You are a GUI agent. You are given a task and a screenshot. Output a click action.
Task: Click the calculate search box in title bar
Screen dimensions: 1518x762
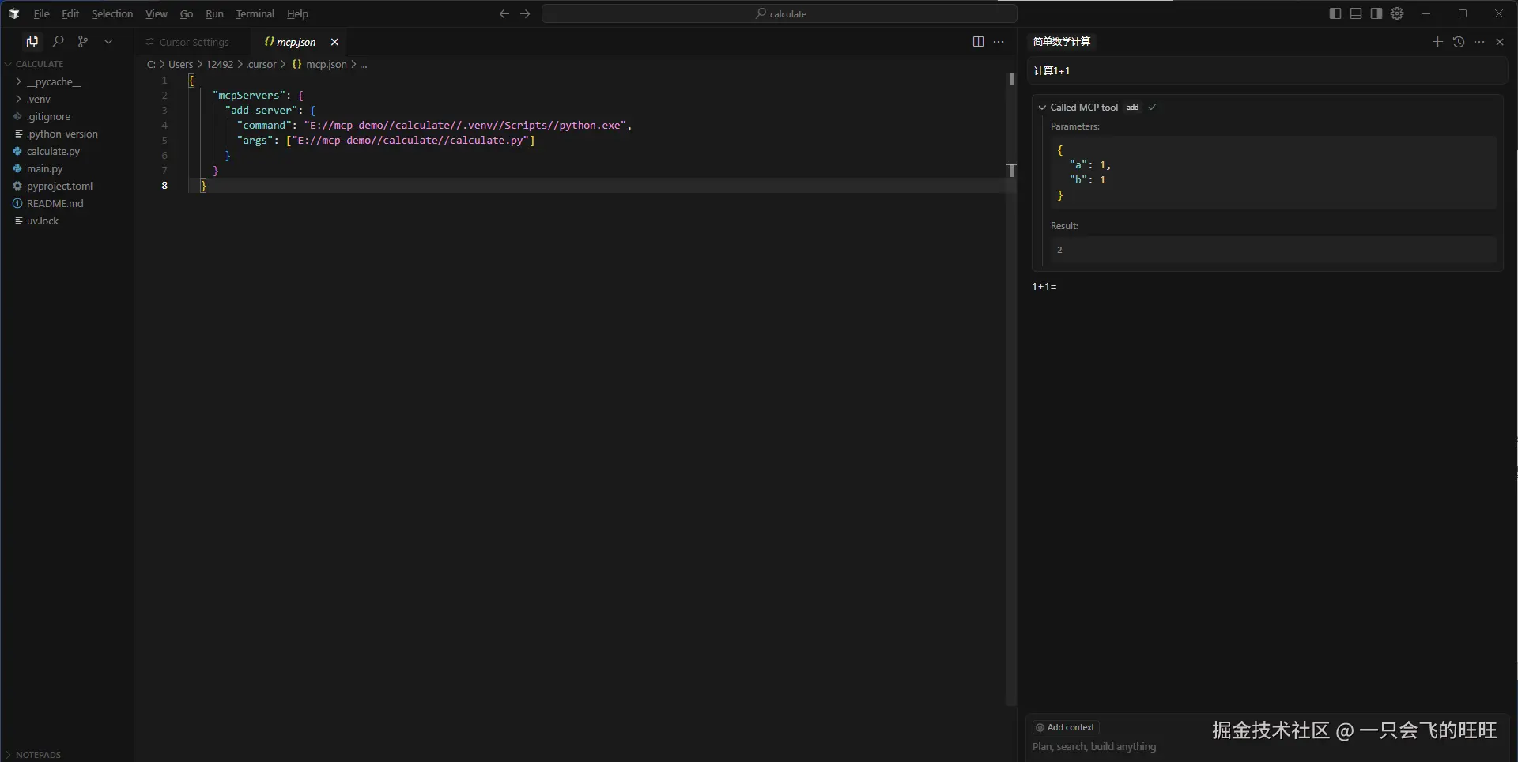780,14
